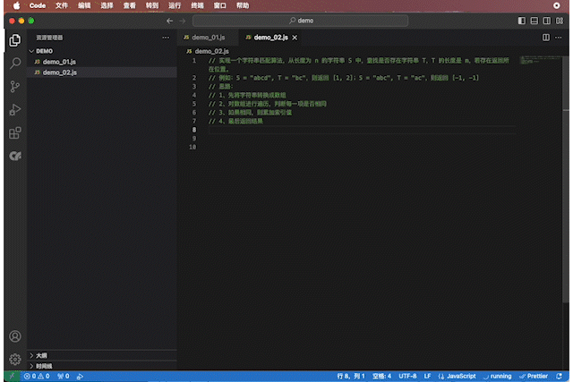Click comment line 4 about converting strings
This screenshot has width=573, height=382.
[x=247, y=96]
